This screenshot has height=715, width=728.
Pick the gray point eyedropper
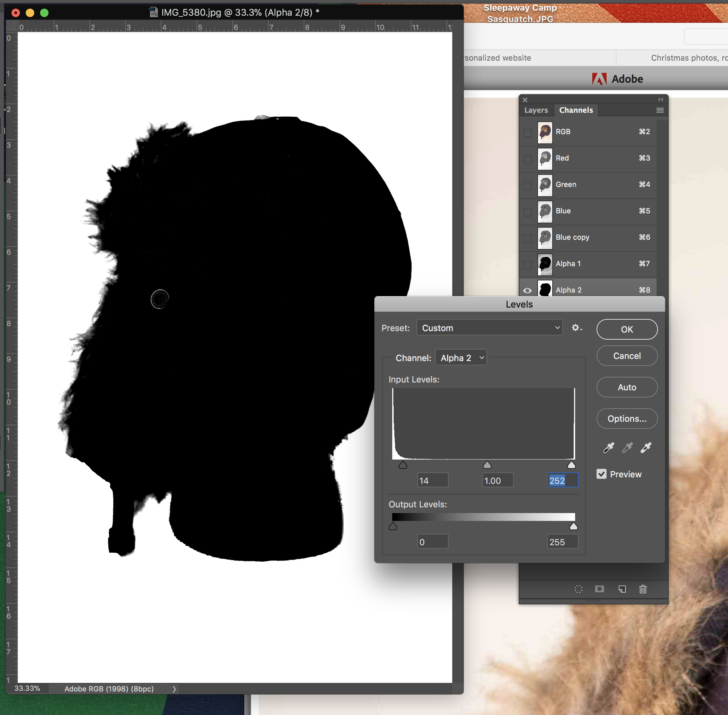click(x=627, y=448)
